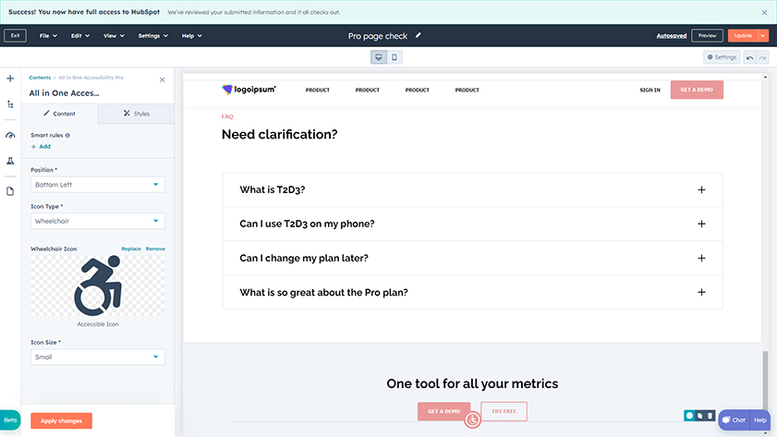Switch to desktop preview view

[379, 57]
